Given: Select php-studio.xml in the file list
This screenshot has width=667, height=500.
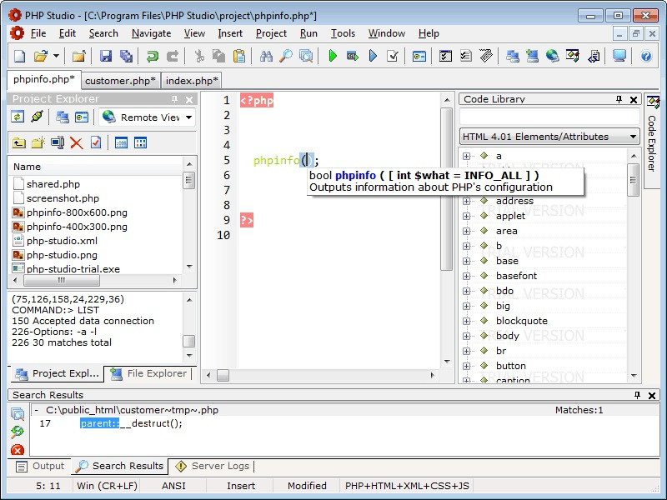Looking at the screenshot, I should [x=62, y=241].
